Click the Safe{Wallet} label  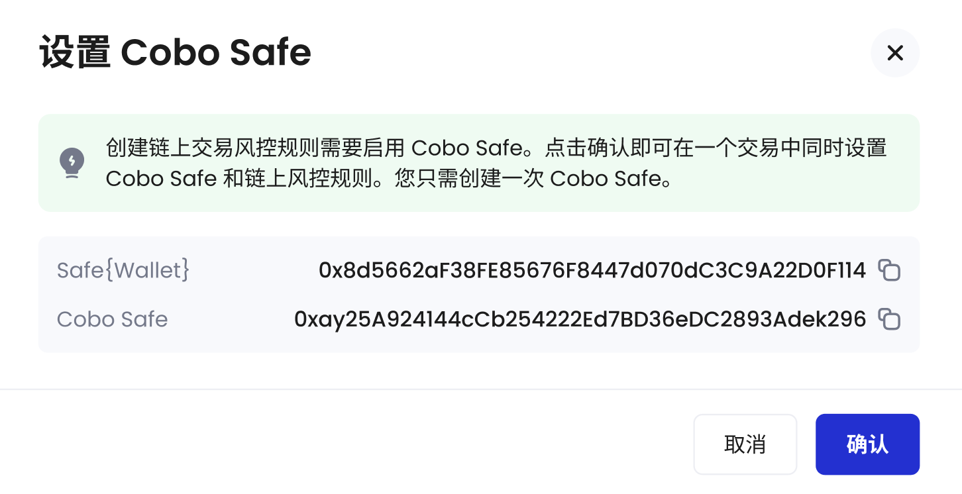(123, 270)
